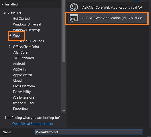Select the Android category
Screen dimensions: 151x137
tap(19, 63)
